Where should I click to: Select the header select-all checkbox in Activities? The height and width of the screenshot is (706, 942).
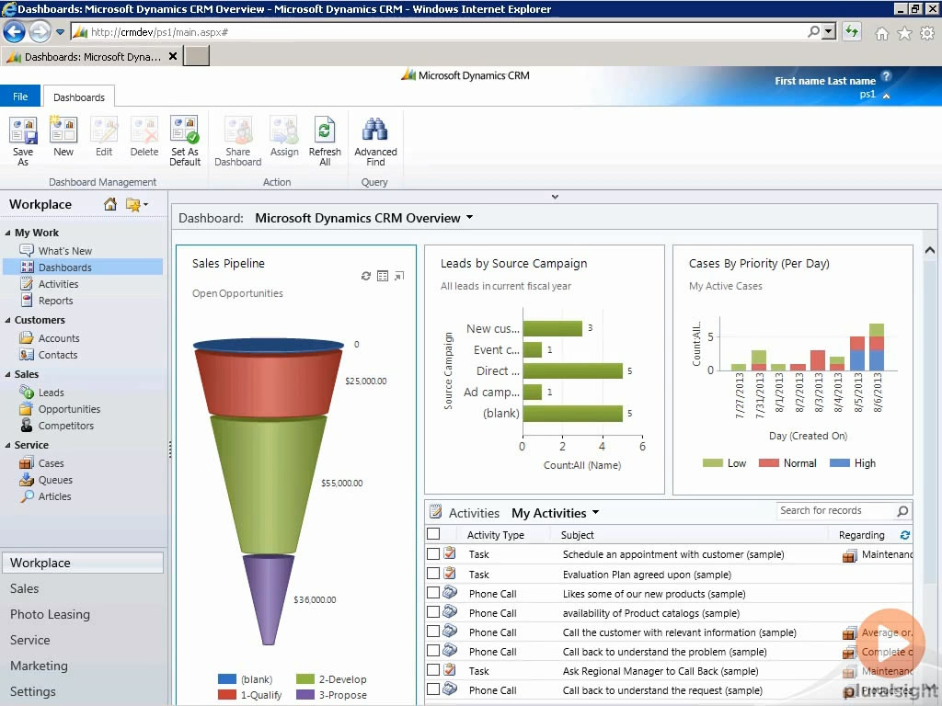[433, 534]
